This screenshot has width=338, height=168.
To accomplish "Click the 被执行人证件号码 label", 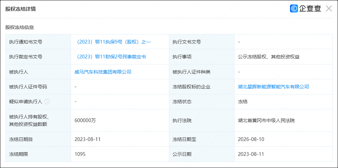I will pos(28,87).
